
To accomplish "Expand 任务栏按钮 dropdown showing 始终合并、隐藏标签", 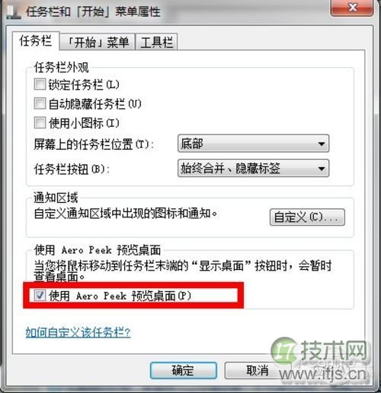I will [x=253, y=168].
